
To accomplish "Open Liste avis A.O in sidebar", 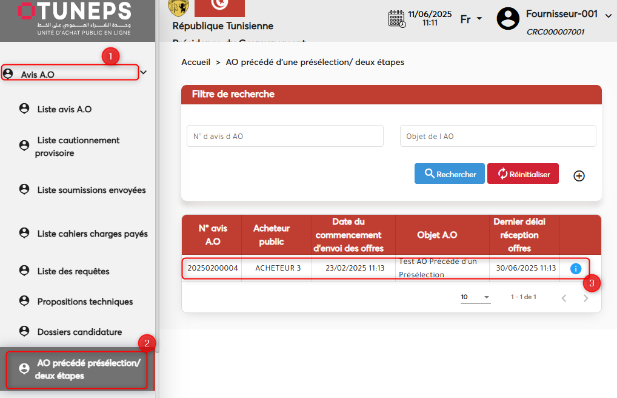I will point(64,109).
